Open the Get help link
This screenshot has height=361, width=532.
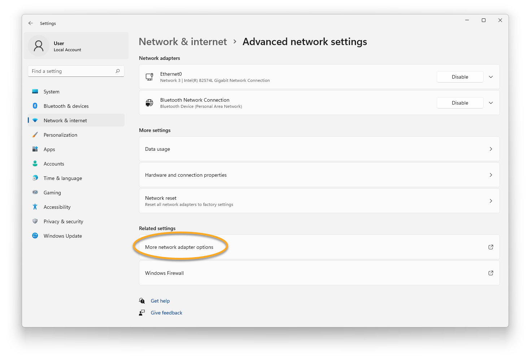[160, 301]
